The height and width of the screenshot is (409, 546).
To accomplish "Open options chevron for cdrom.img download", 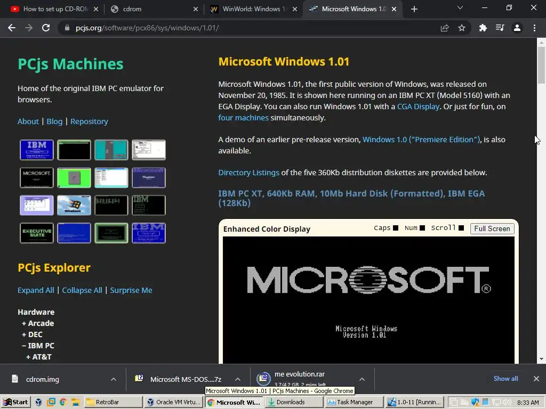I will coord(114,379).
